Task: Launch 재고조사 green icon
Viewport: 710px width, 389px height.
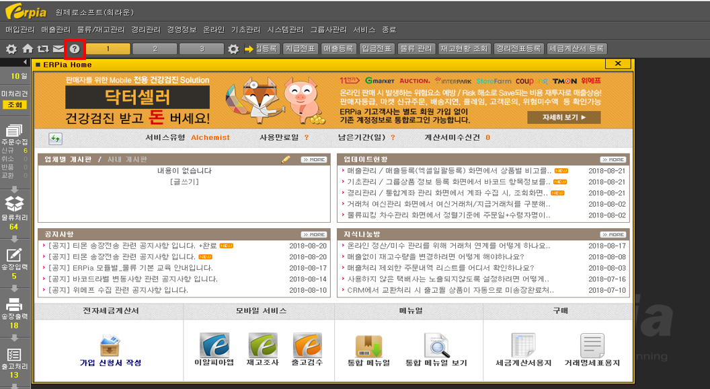Action: pos(263,345)
